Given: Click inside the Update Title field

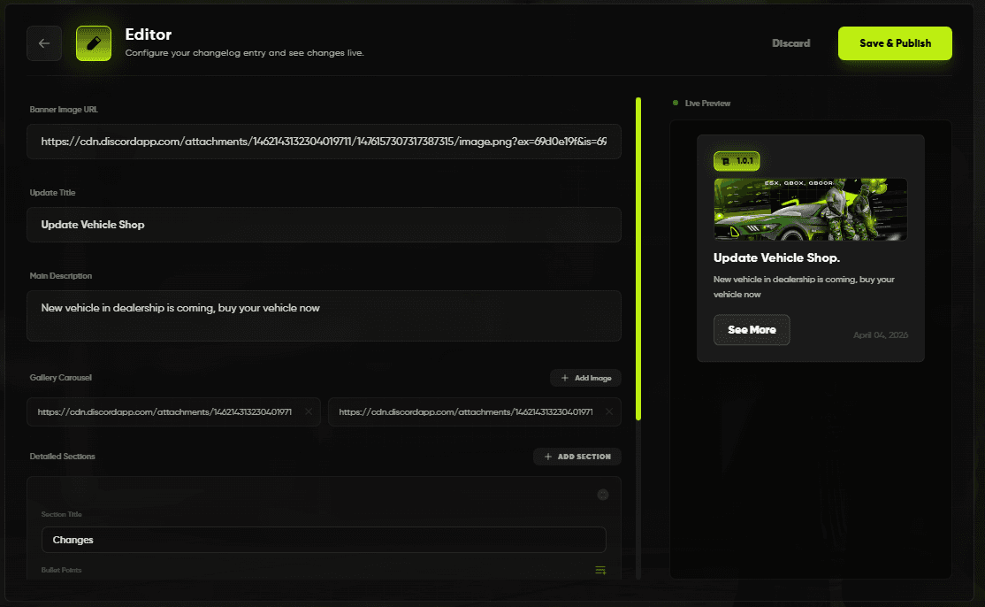Looking at the screenshot, I should pyautogui.click(x=324, y=225).
